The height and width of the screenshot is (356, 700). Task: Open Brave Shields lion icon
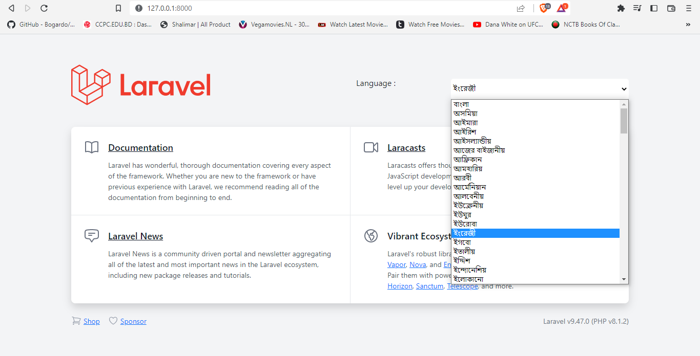coord(544,8)
